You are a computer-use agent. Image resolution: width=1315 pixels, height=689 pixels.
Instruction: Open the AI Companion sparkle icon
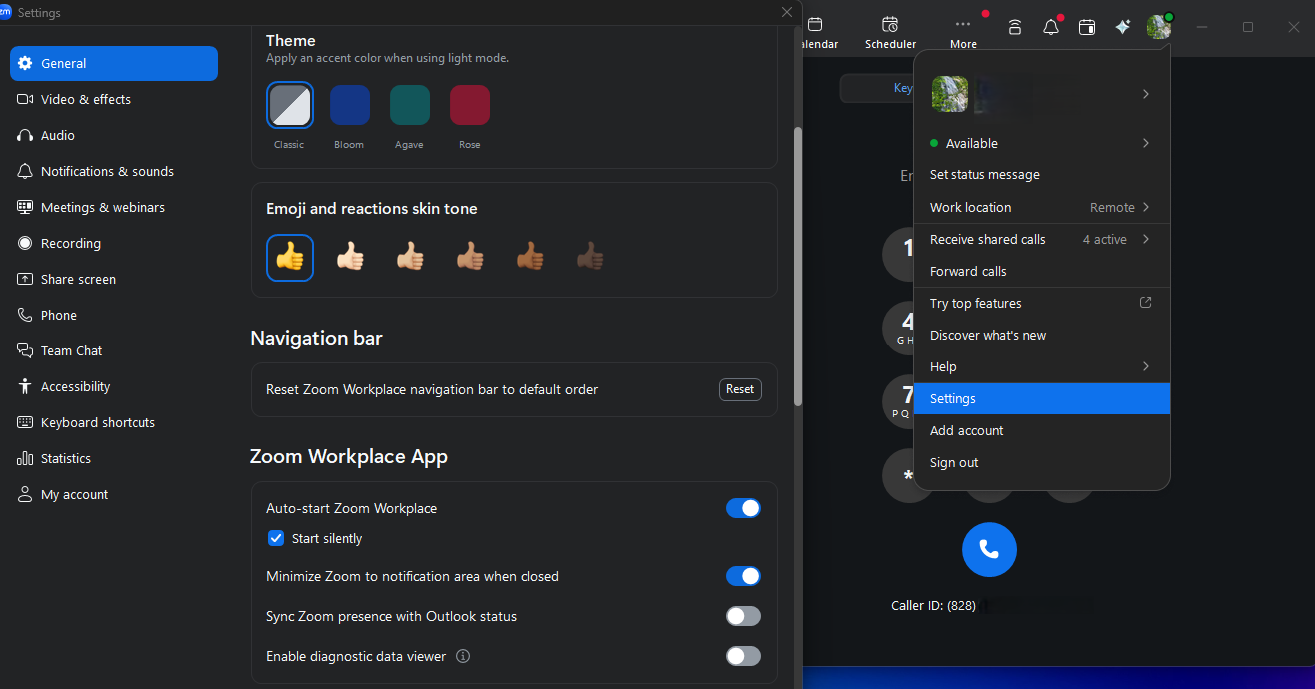coord(1122,27)
